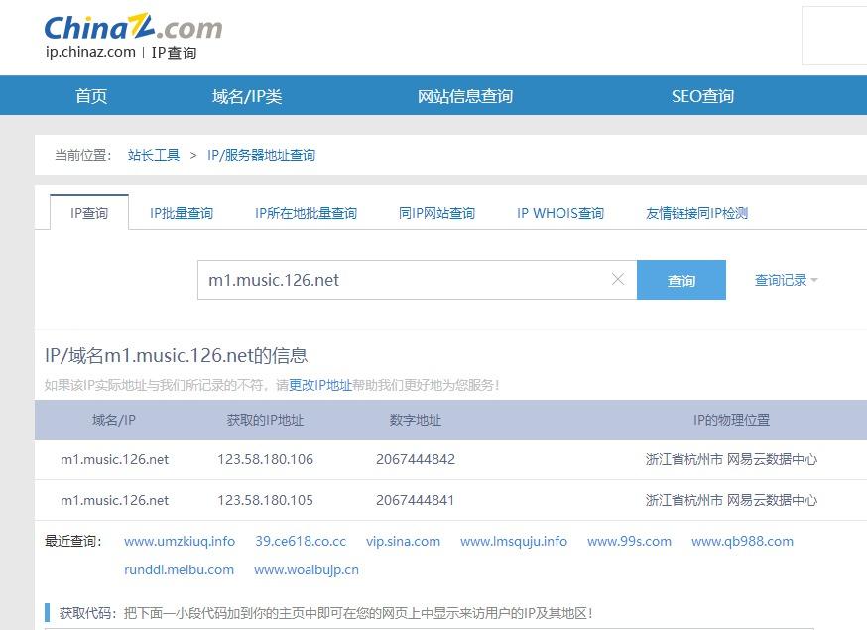Click the 查询 search button

(x=681, y=280)
